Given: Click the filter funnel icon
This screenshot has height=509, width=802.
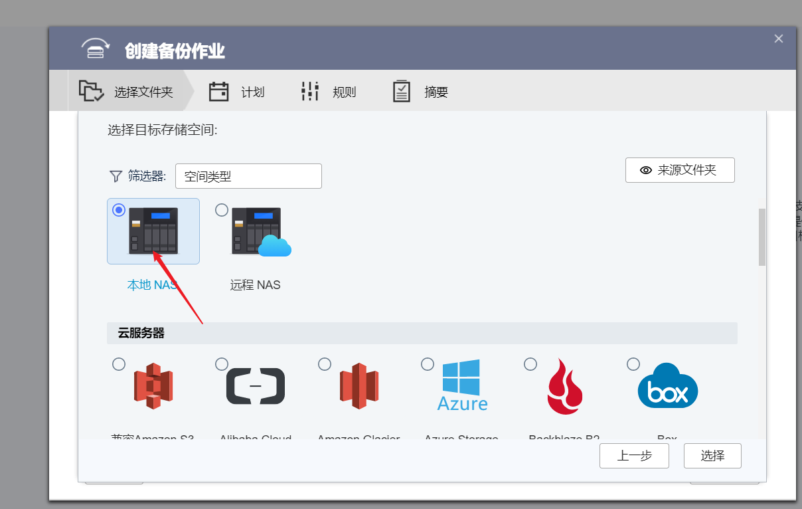Looking at the screenshot, I should coord(116,176).
